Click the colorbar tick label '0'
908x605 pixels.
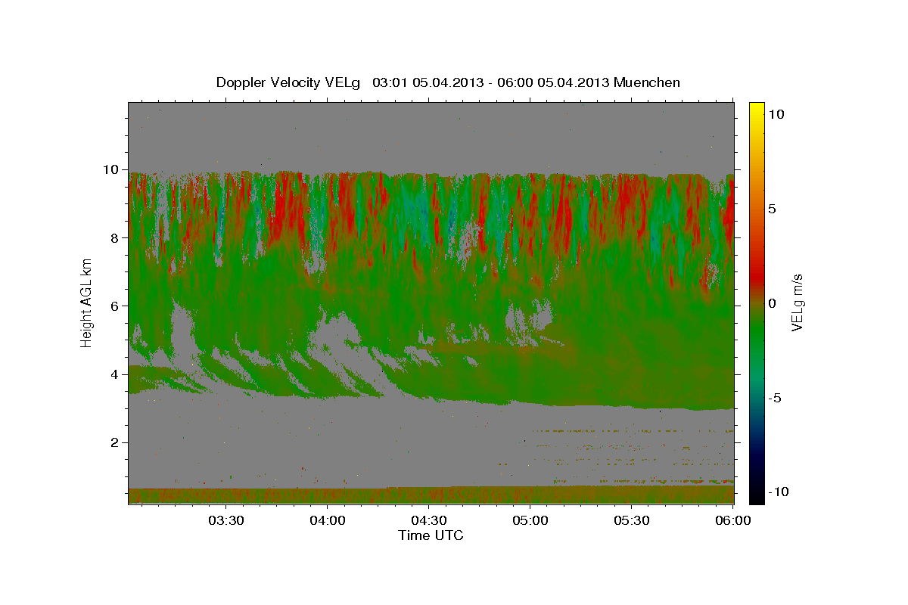[x=771, y=302]
